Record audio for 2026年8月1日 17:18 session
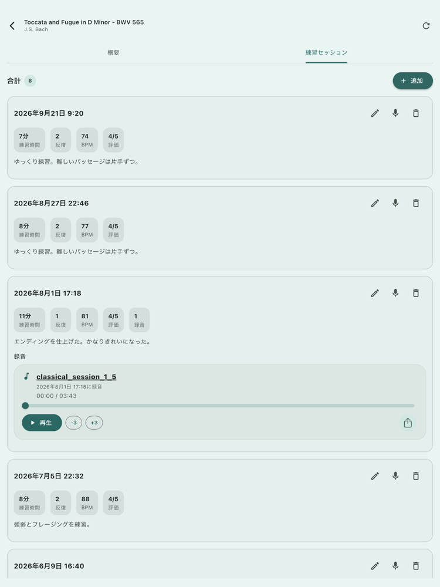Image resolution: width=440 pixels, height=587 pixels. [395, 293]
